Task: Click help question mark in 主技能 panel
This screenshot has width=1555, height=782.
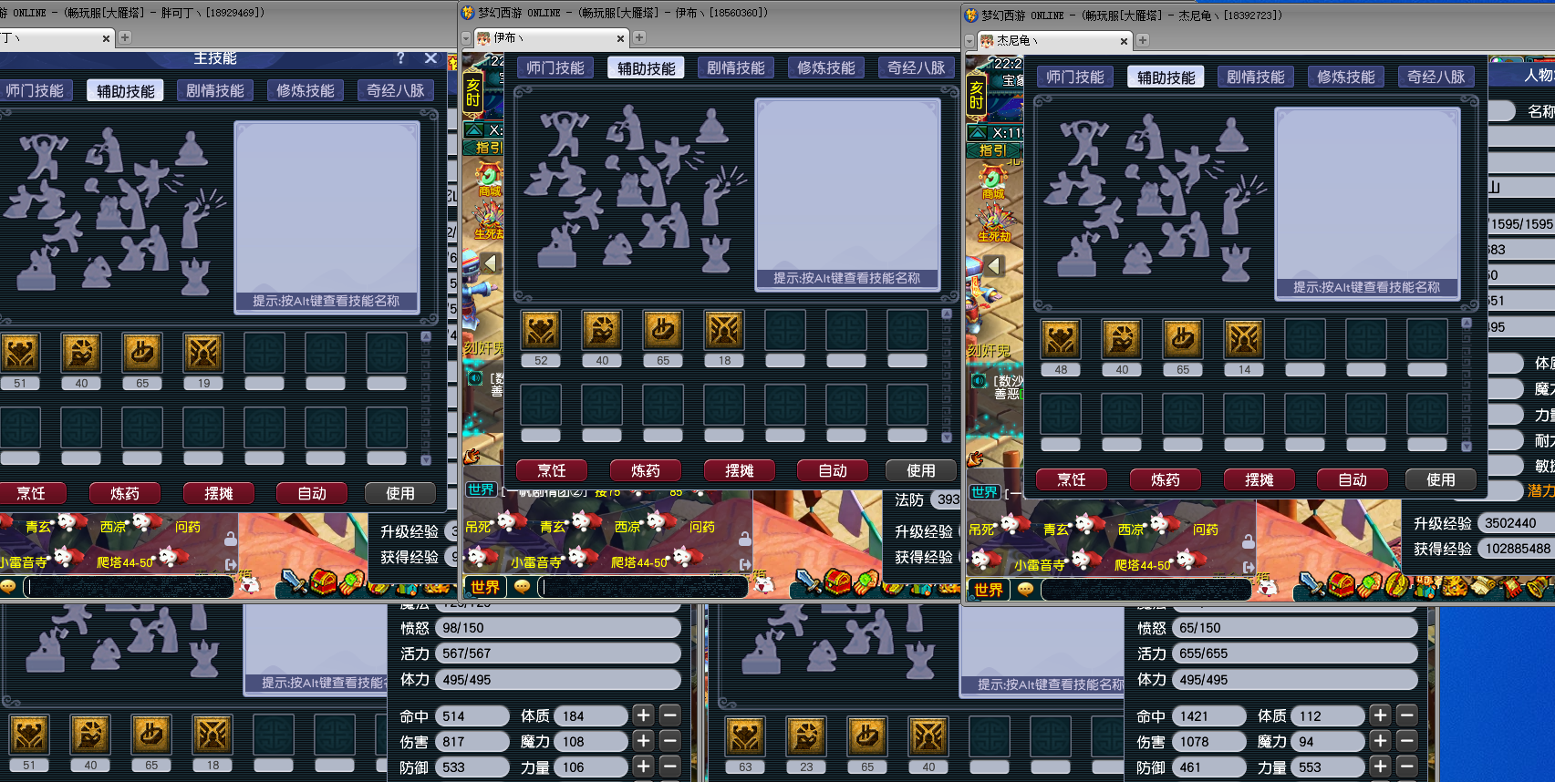Action: pos(400,58)
